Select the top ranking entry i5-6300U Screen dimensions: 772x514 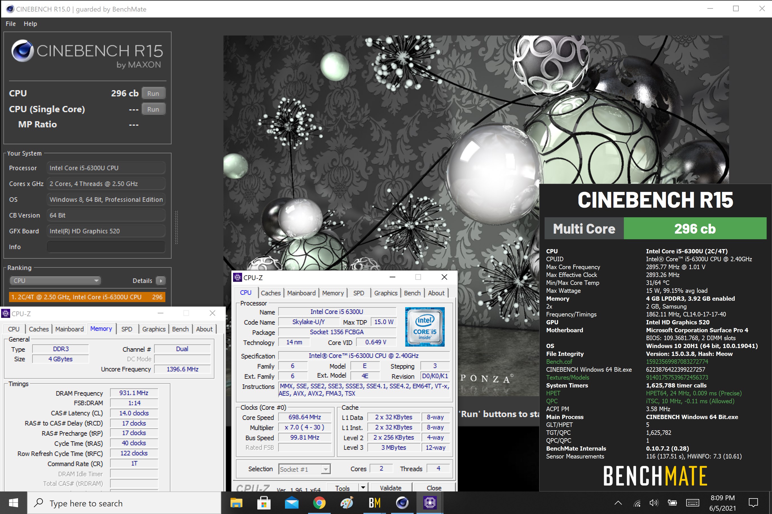[87, 297]
